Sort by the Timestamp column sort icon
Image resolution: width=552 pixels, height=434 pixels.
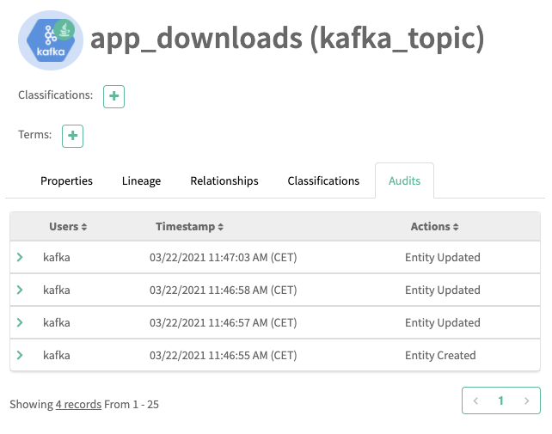(221, 227)
